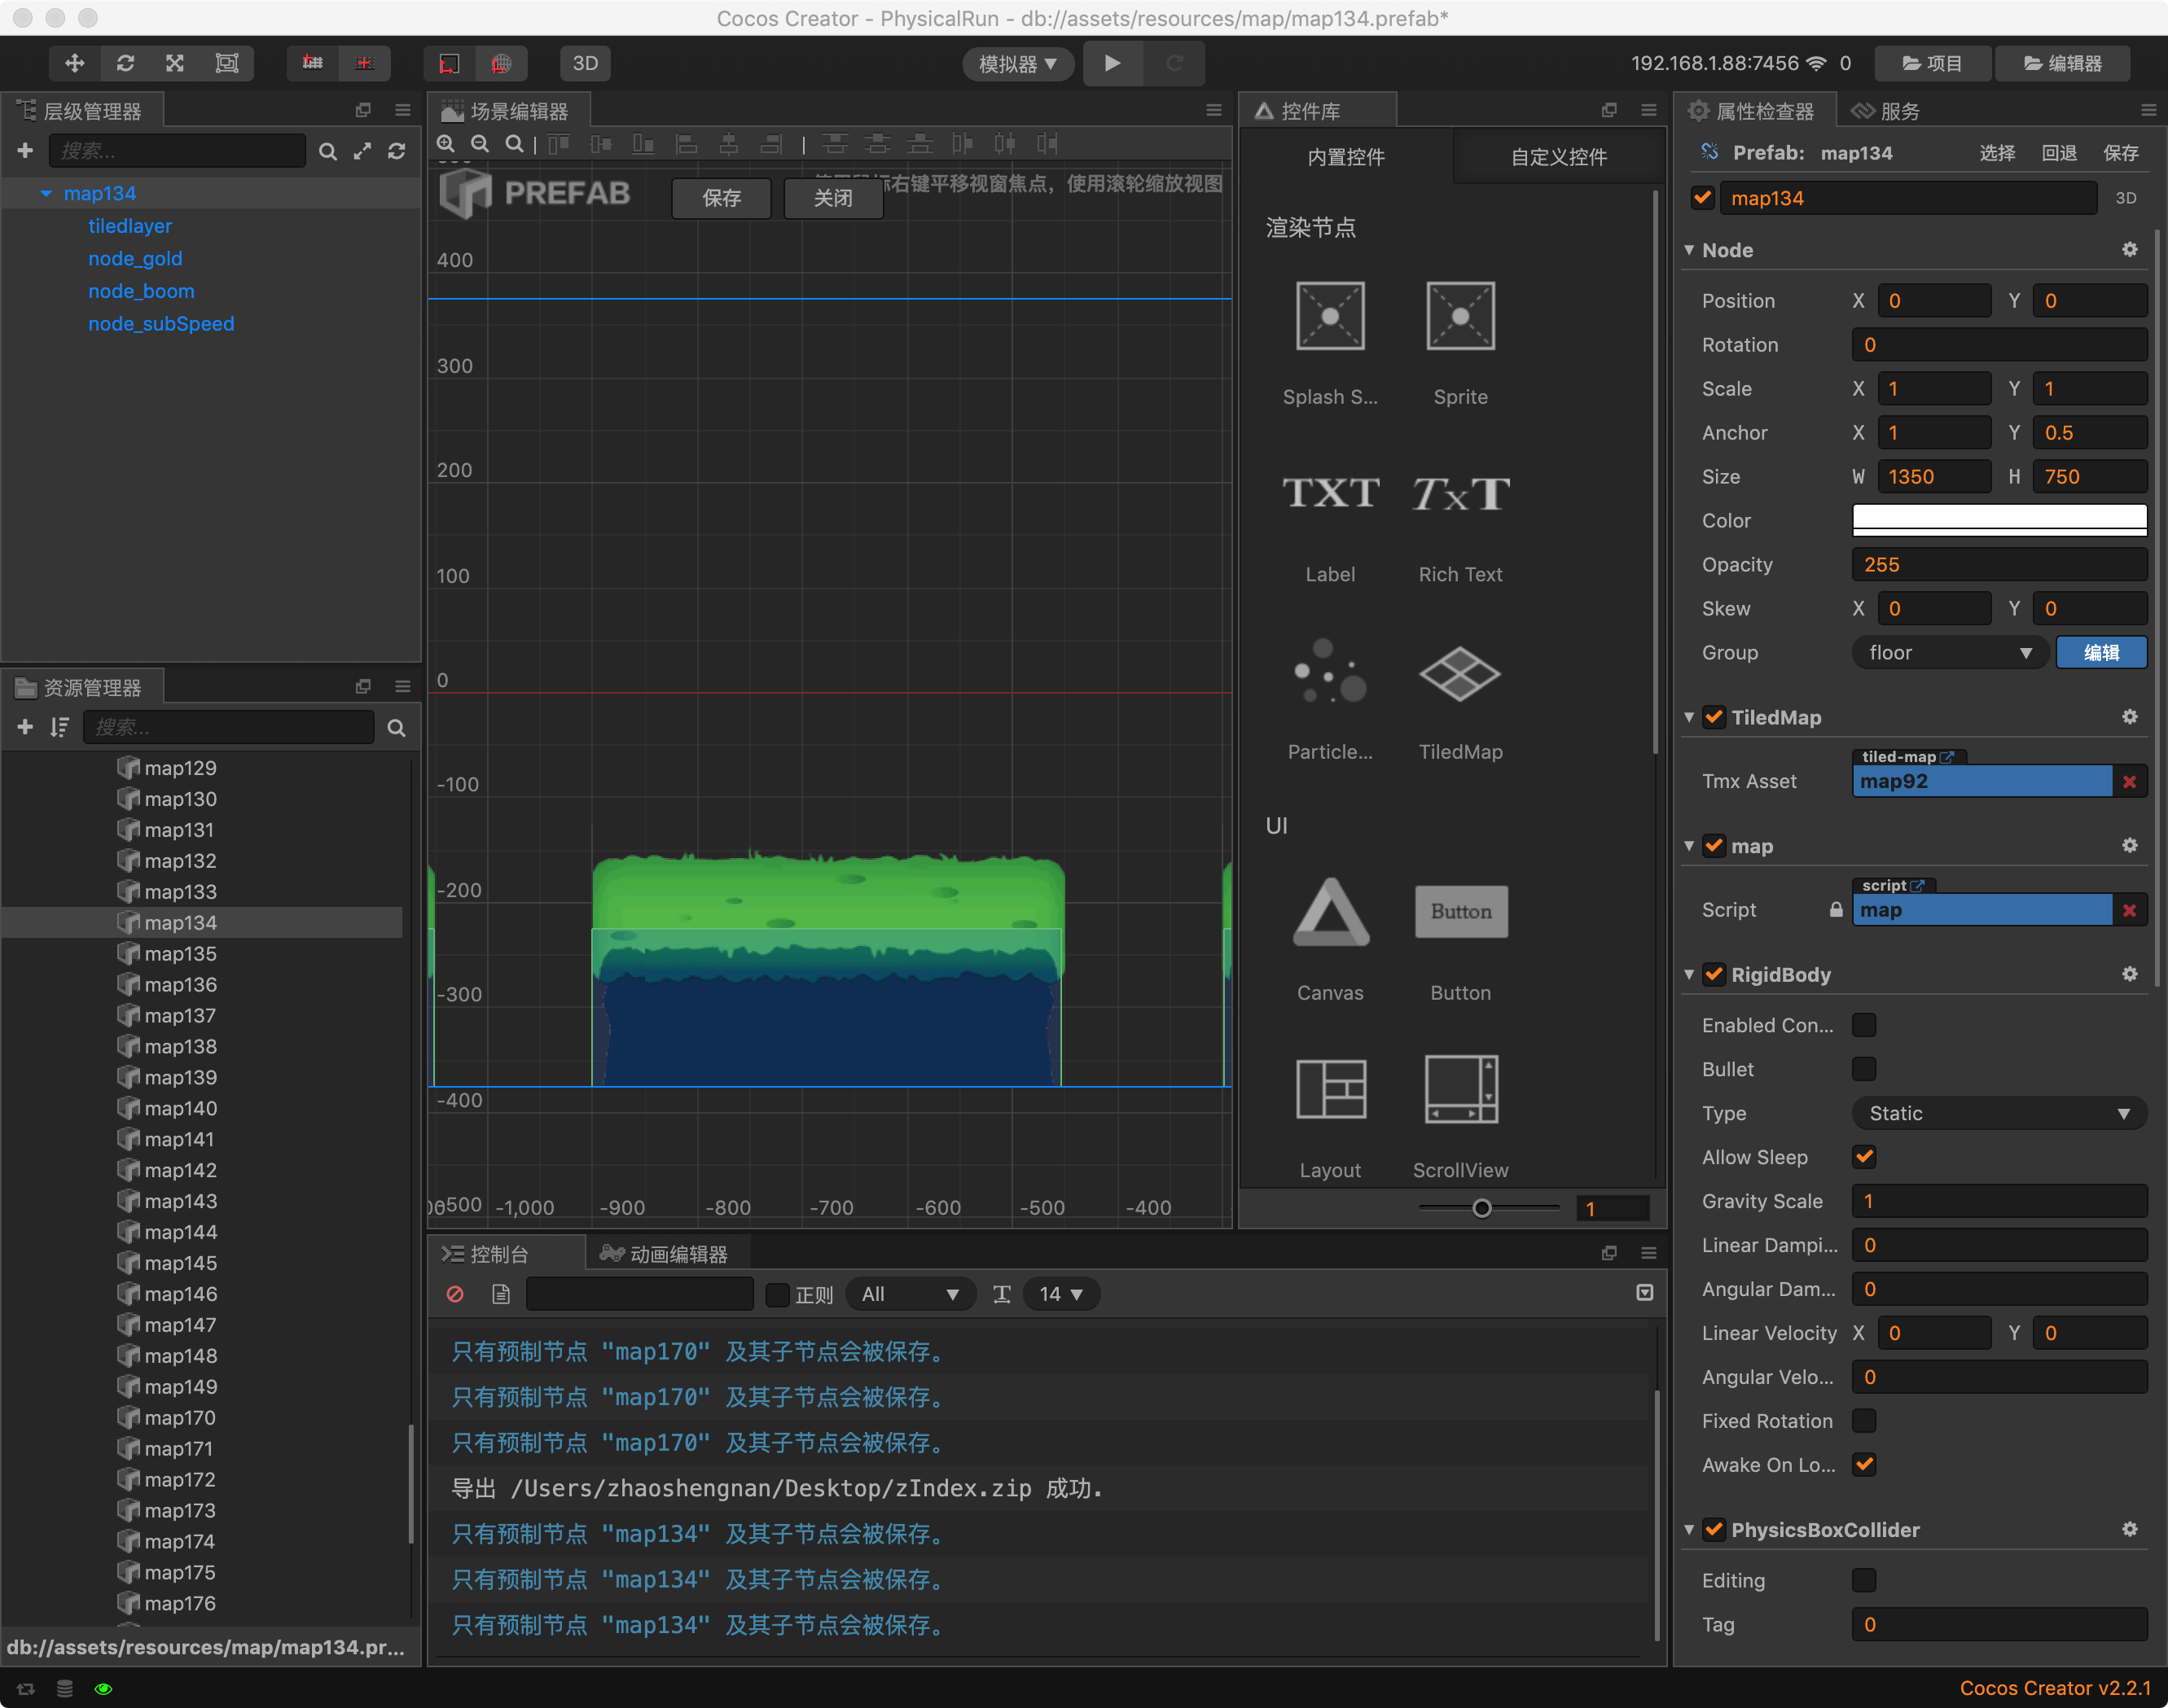Collapse the map134 tree node
Viewport: 2168px width, 1708px height.
pos(46,193)
